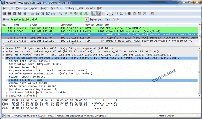202x119 pixels.
Task: Select packet 204 ACK row
Action: (100, 41)
